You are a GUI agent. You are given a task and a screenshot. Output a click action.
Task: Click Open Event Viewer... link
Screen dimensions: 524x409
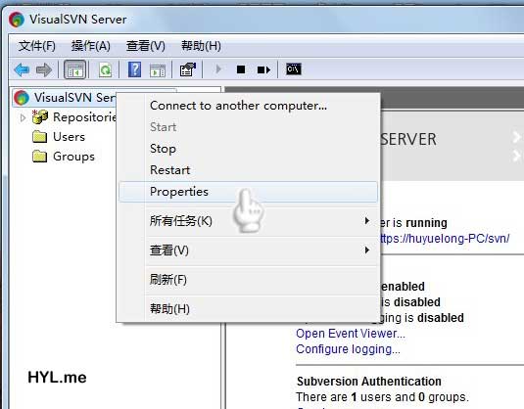pyautogui.click(x=351, y=334)
